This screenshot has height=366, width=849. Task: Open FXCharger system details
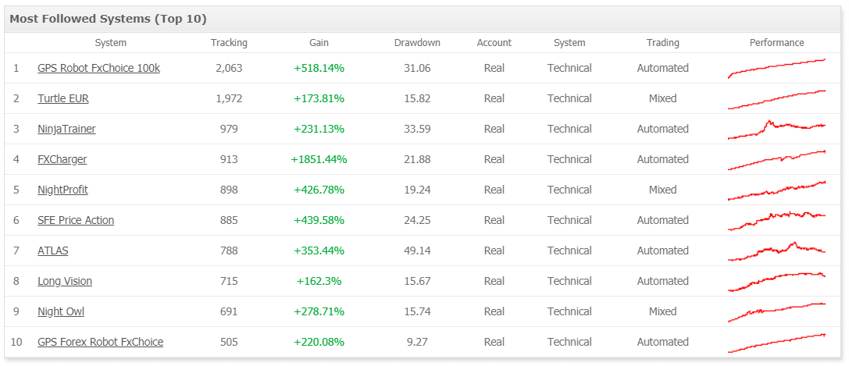point(62,159)
